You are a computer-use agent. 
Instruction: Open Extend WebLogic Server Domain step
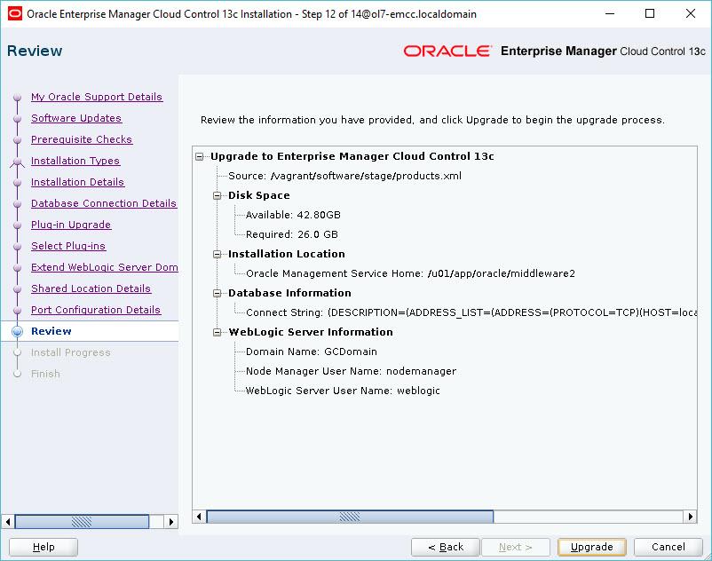click(x=105, y=267)
